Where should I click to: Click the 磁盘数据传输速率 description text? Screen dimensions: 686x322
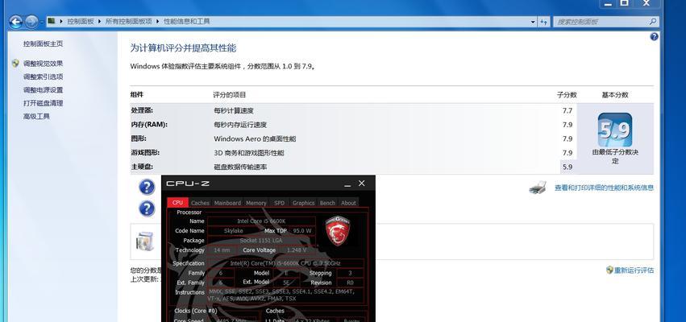click(x=240, y=167)
